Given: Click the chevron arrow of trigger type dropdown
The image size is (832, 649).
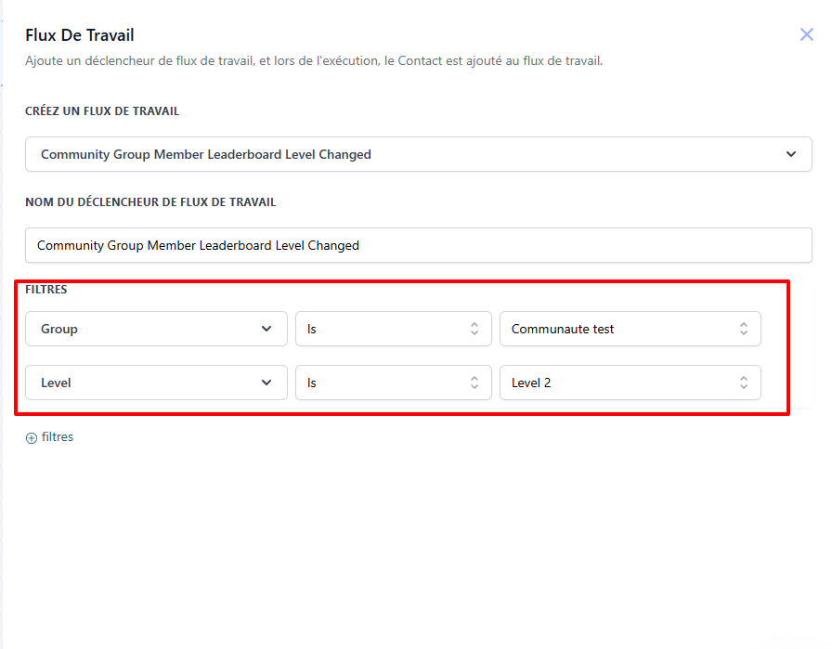Looking at the screenshot, I should 791,154.
